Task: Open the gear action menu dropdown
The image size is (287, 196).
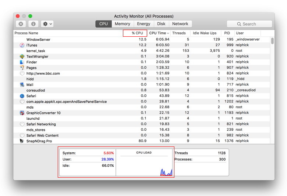Action: 47,24
